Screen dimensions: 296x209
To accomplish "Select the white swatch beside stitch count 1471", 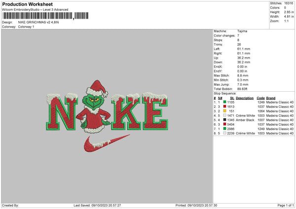I will pyautogui.click(x=224, y=115).
